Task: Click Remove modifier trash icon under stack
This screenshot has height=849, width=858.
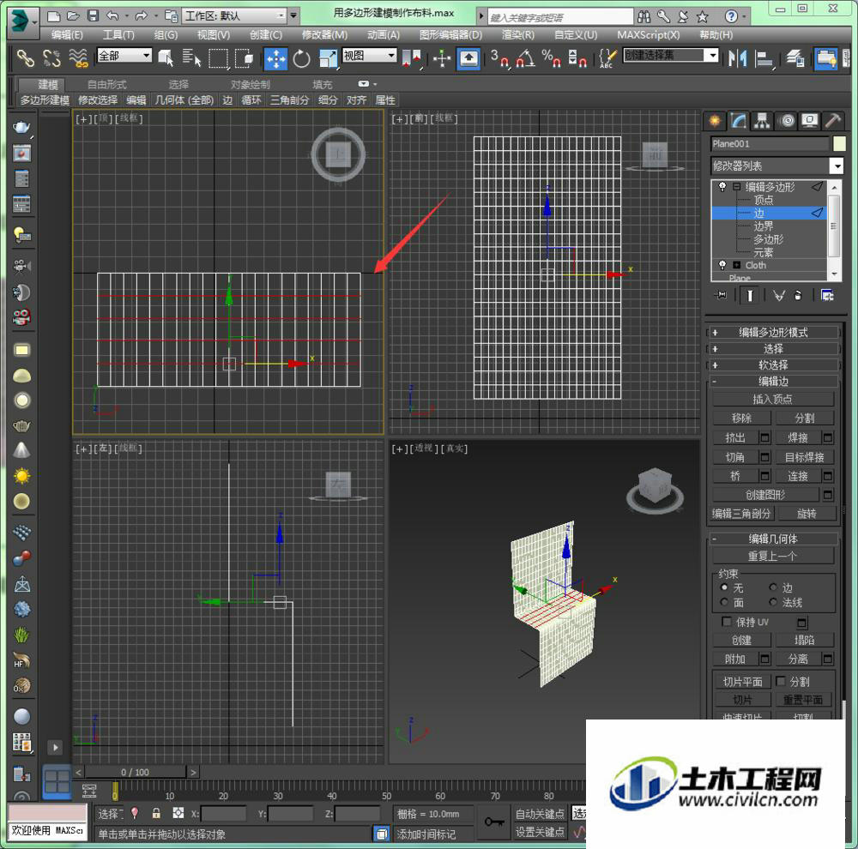Action: click(x=798, y=295)
